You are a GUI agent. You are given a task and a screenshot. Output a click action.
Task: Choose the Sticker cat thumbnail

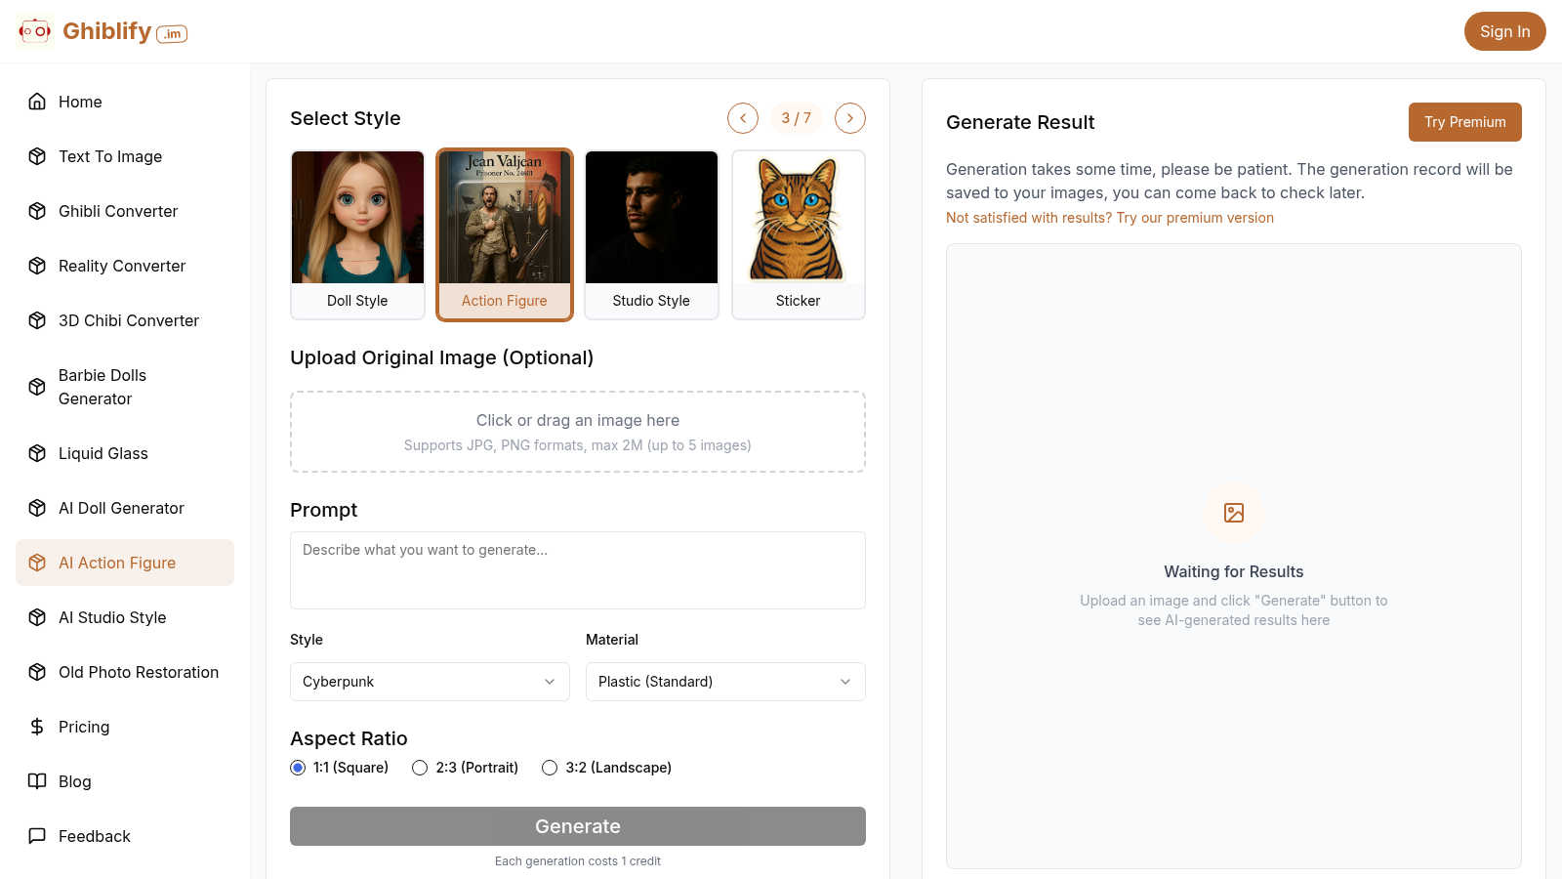799,234
